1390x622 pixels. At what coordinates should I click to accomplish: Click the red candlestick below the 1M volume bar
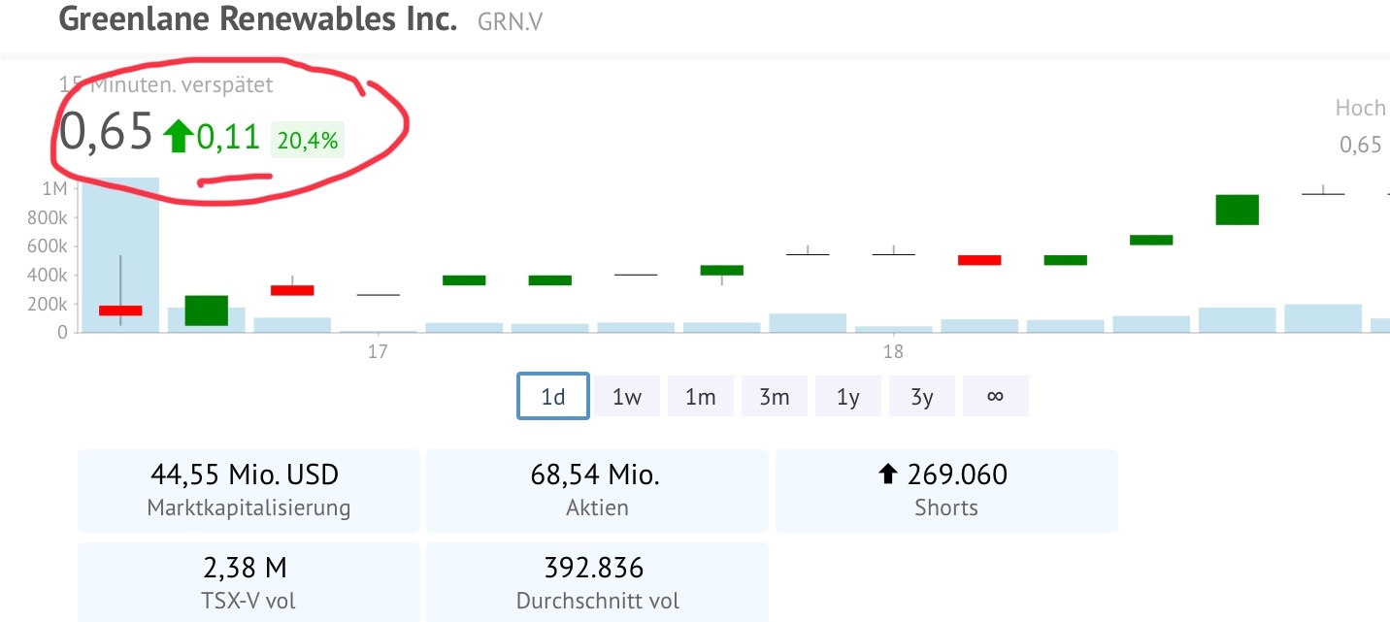120,309
